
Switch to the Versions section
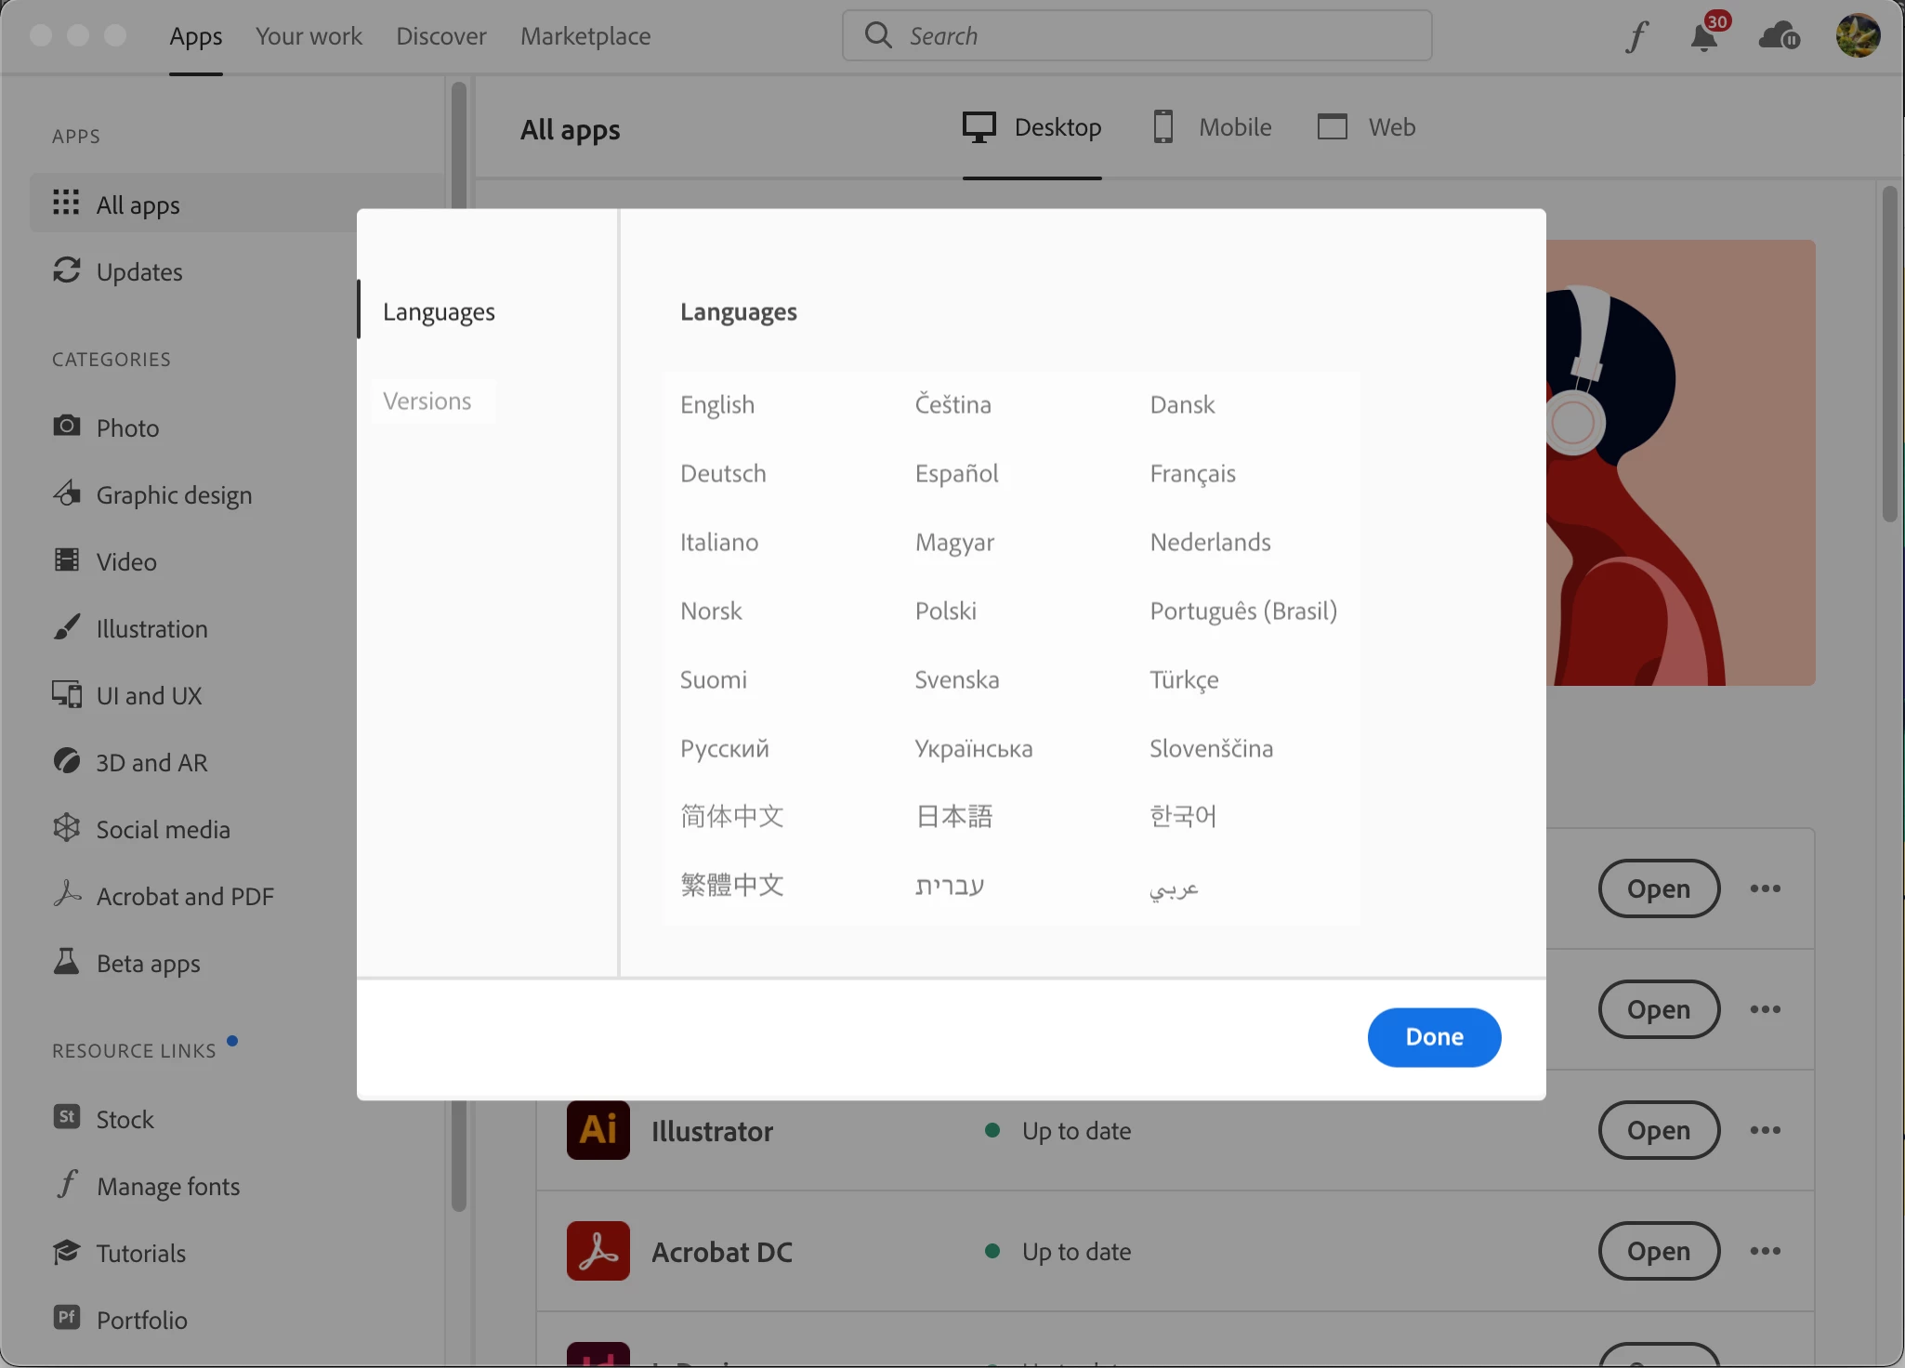(427, 401)
